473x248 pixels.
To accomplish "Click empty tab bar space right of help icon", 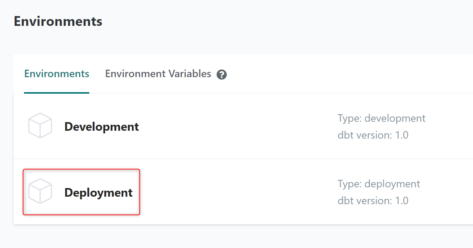I will tap(338, 74).
